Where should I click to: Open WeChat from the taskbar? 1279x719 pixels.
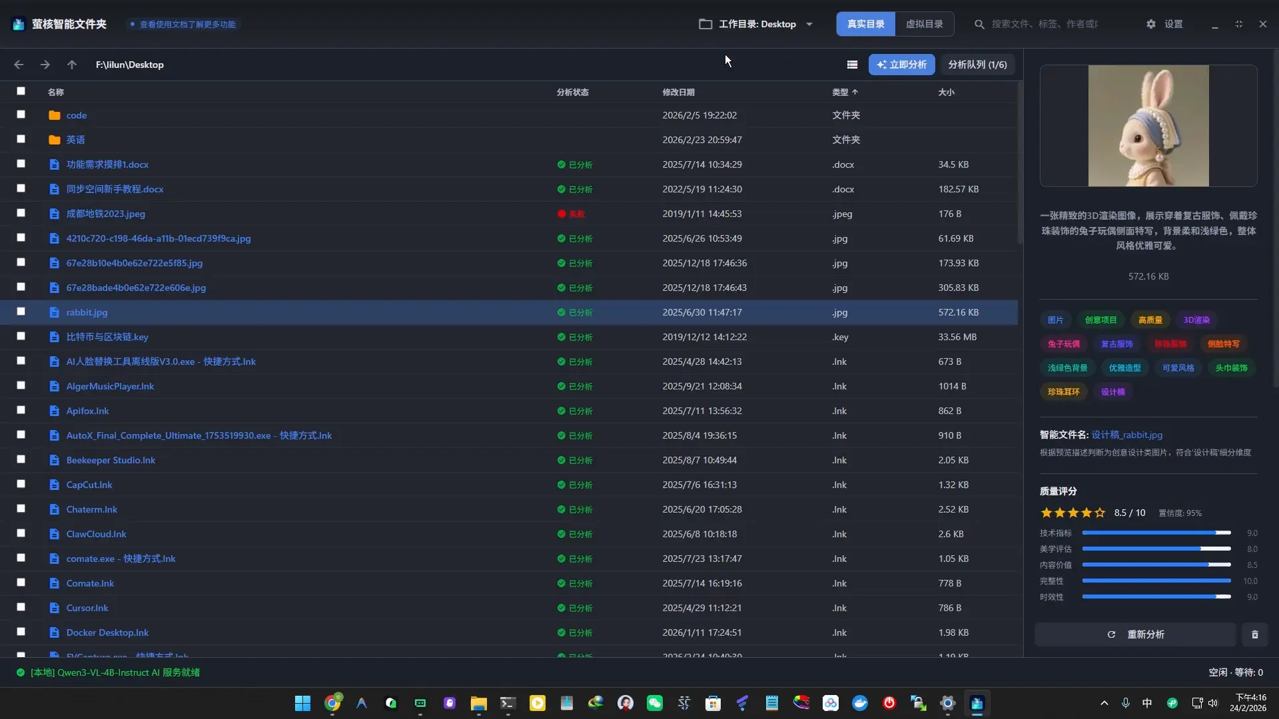coord(655,703)
